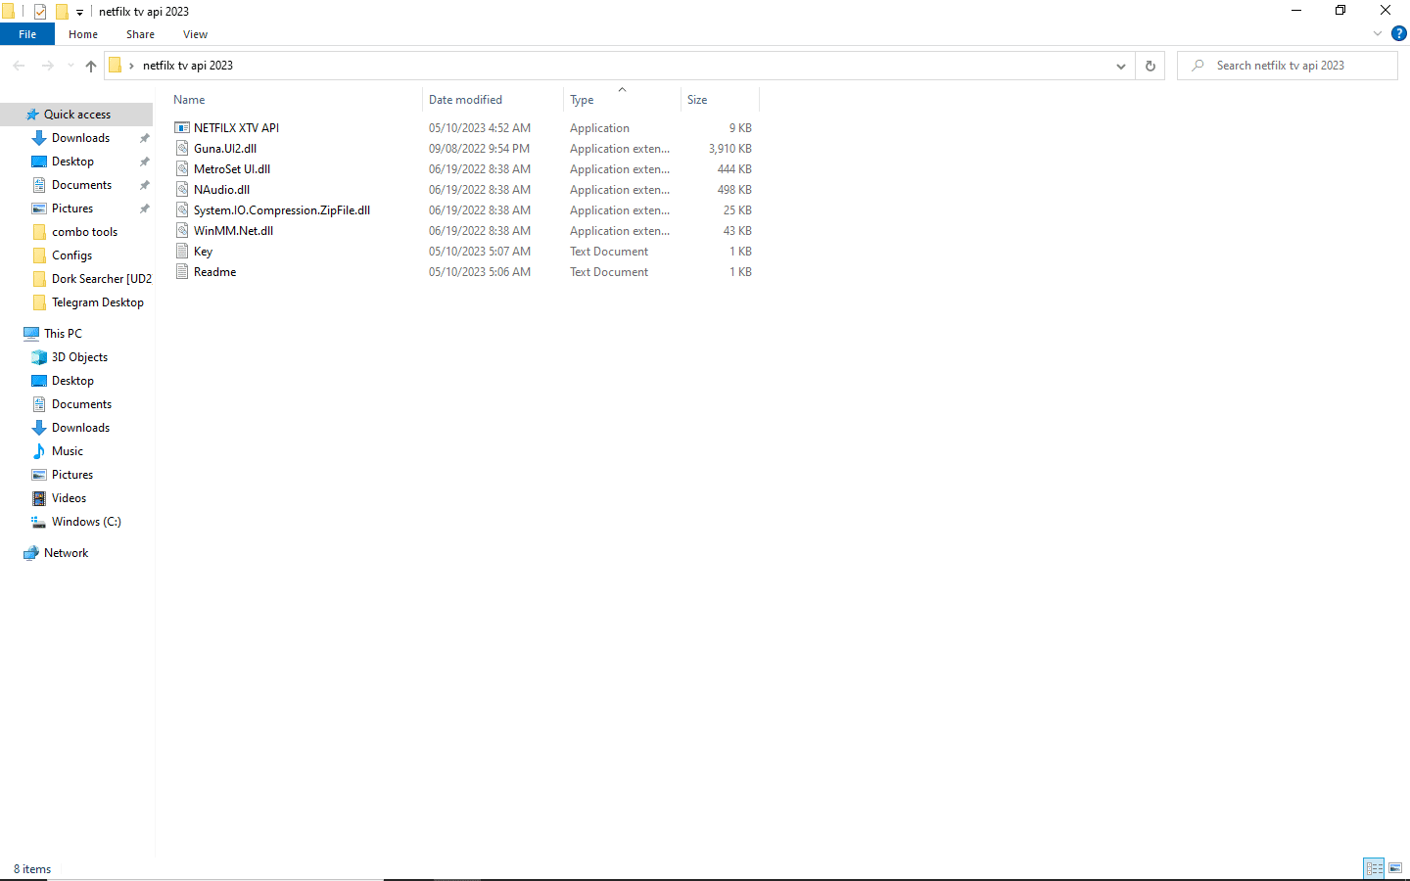Select the System.IO.Compression.ZipFile.dll file icon
This screenshot has width=1410, height=881.
click(182, 210)
